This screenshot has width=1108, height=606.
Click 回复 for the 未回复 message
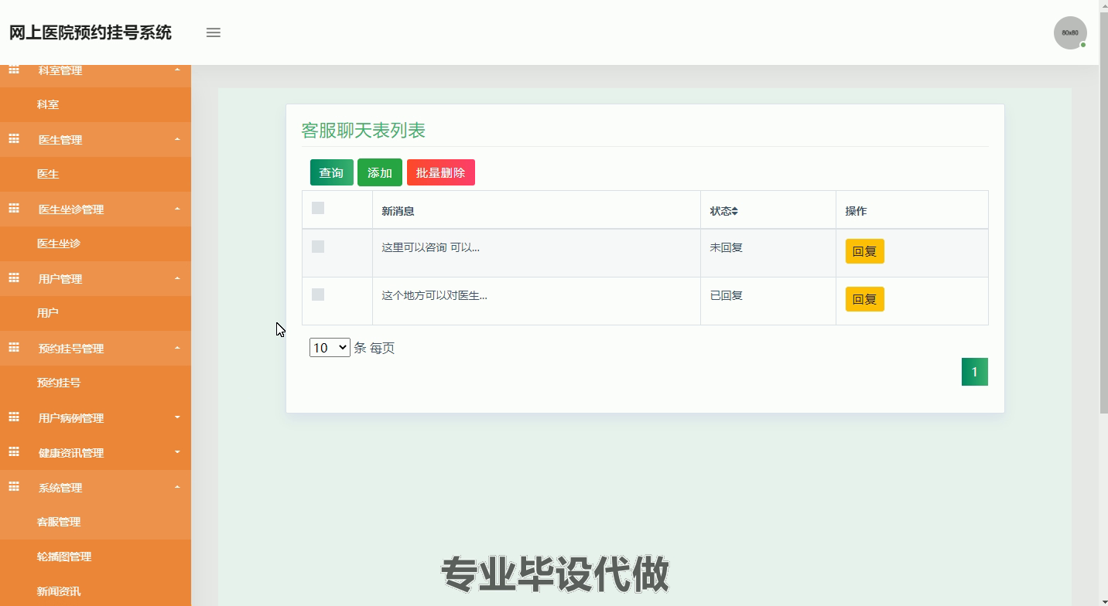pos(864,251)
